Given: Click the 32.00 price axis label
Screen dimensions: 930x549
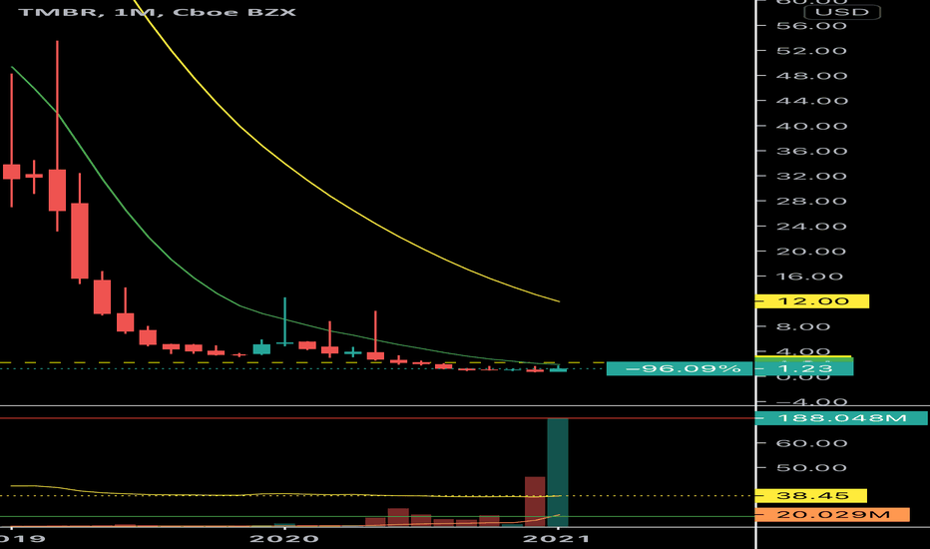Looking at the screenshot, I should click(811, 176).
